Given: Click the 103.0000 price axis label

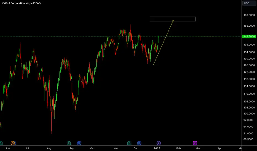Looking at the screenshot, I should tap(249, 108).
